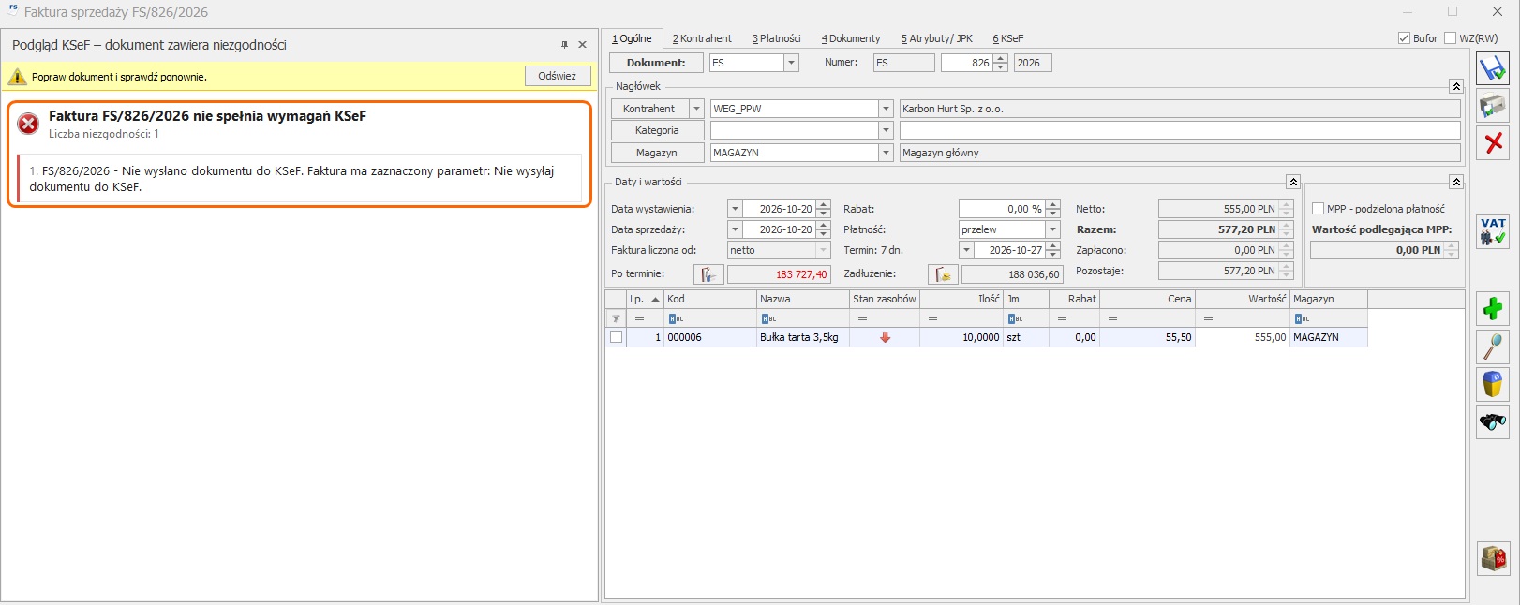Close the Podgląd KSeF panel
This screenshot has height=605, width=1520.
(582, 45)
